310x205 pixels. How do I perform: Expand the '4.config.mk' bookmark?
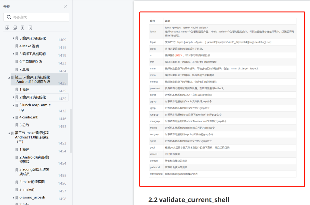13,118
